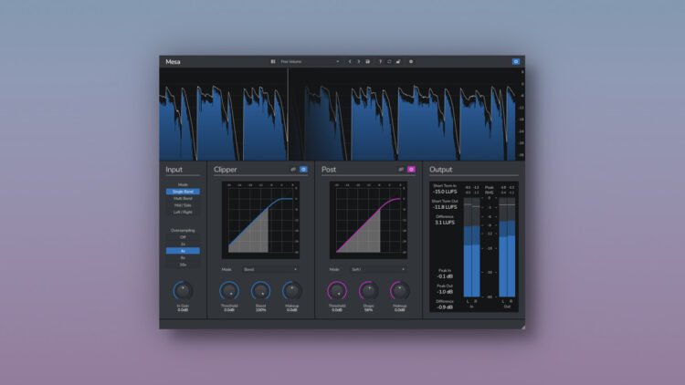Open the preset name dropdown in the header
This screenshot has width=685, height=385.
click(310, 62)
